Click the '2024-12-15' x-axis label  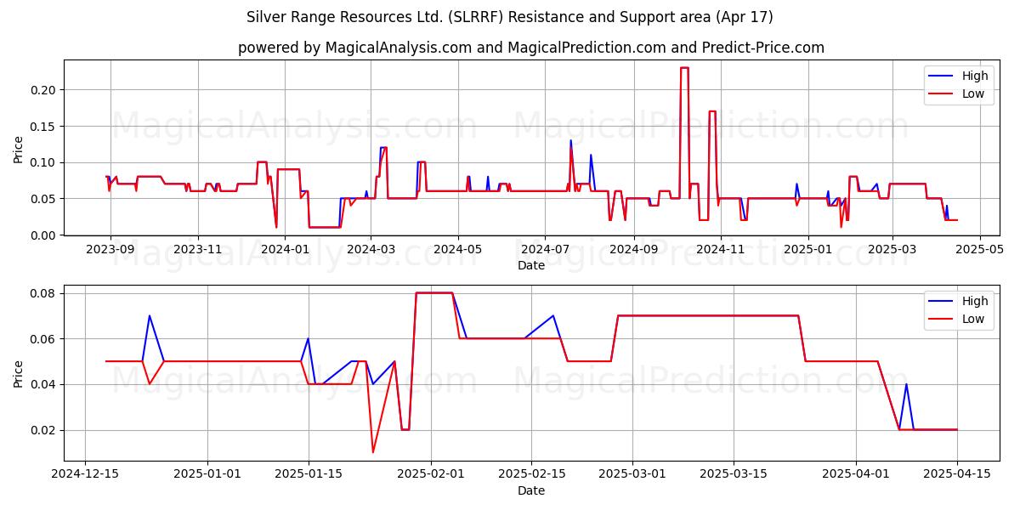pos(85,475)
